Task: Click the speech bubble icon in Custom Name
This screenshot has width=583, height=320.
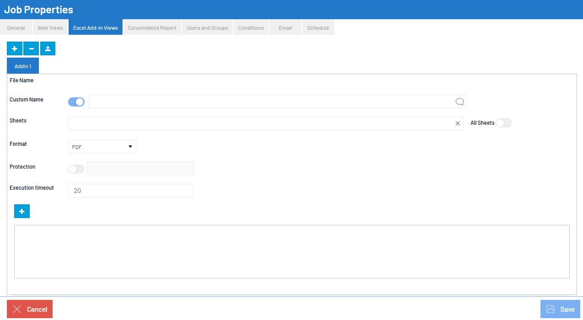Action: [x=460, y=101]
